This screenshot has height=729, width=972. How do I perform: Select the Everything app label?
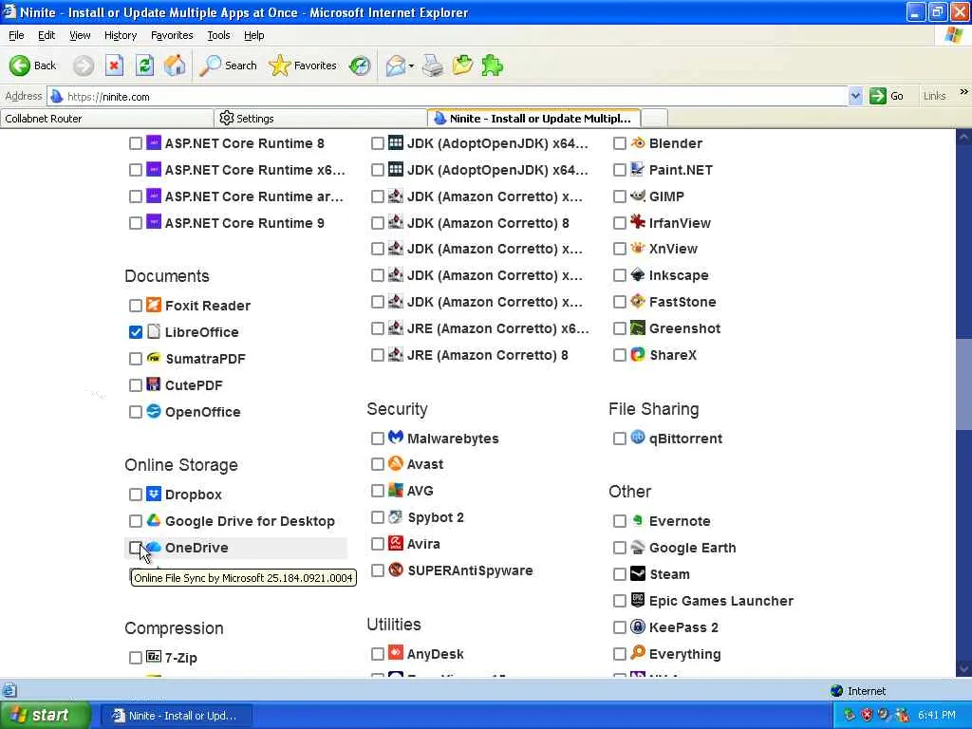pyautogui.click(x=684, y=653)
